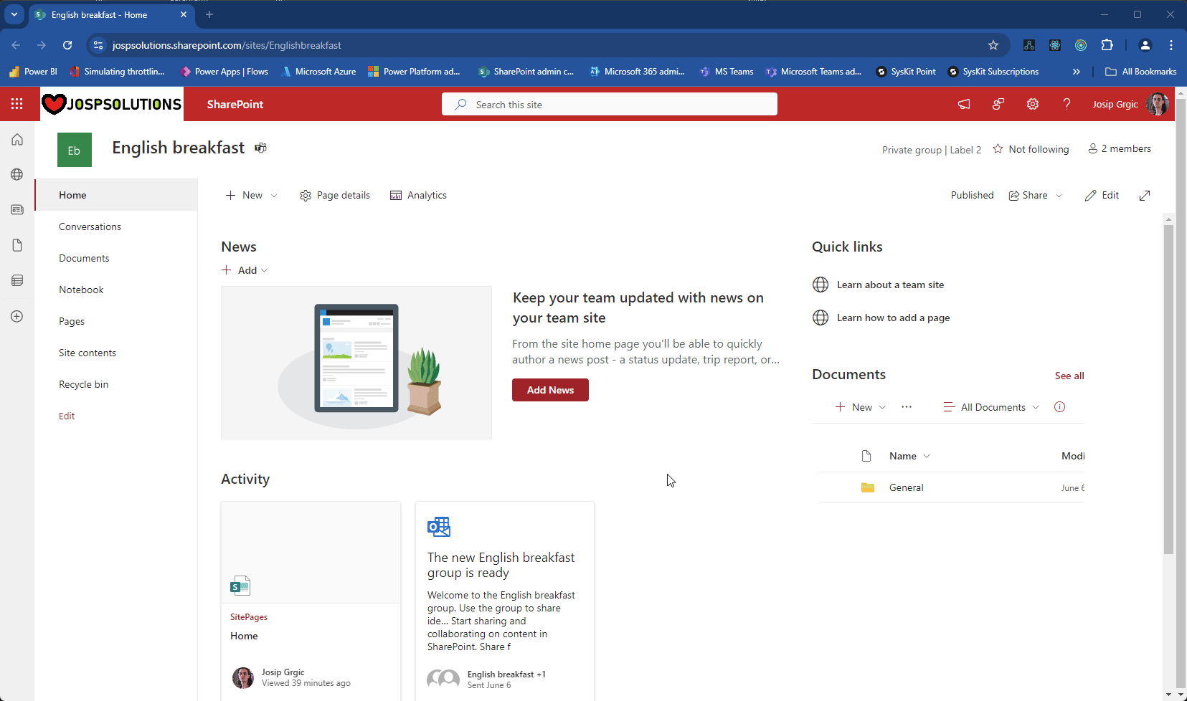1187x701 pixels.
Task: Open the Help question mark icon
Action: click(1067, 104)
